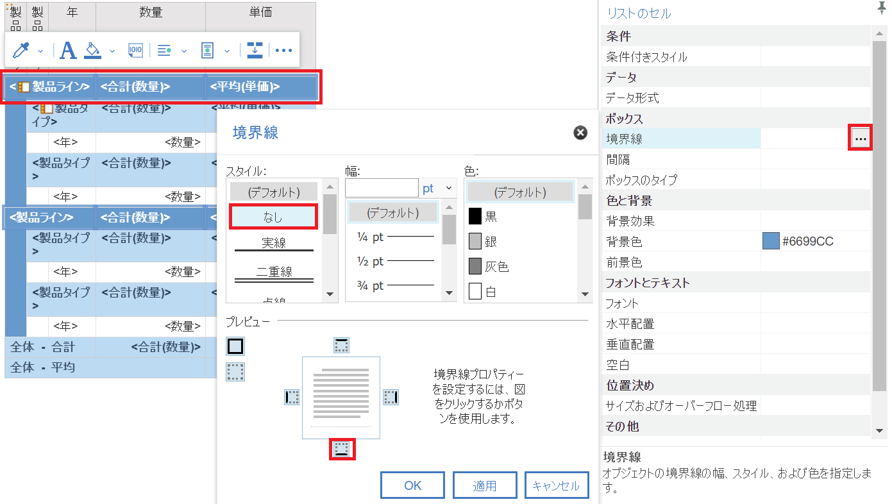Select the horizontal alignment tool
Viewport: 892px width, 504px height.
[x=164, y=51]
